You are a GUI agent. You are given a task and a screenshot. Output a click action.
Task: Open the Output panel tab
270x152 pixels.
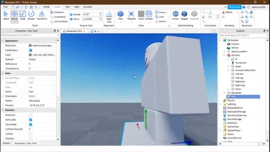coord(6,143)
